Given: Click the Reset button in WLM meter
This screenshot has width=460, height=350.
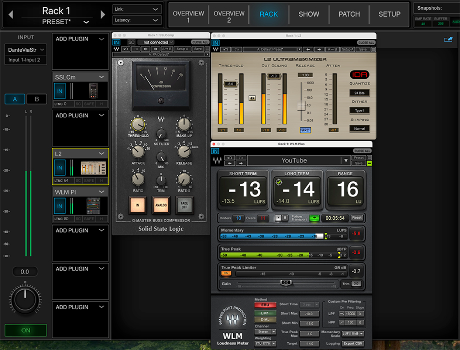Looking at the screenshot, I should click(x=357, y=218).
